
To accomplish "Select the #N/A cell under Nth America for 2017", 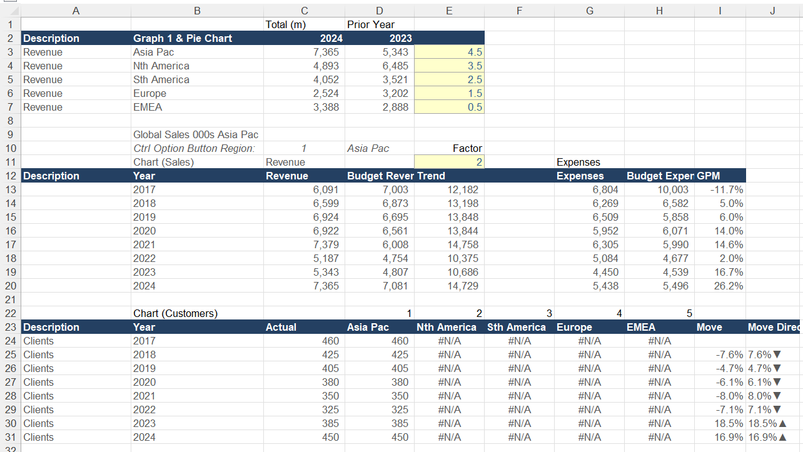I will point(449,341).
